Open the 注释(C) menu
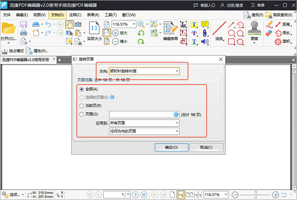The width and height of the screenshot is (297, 200). (x=75, y=15)
